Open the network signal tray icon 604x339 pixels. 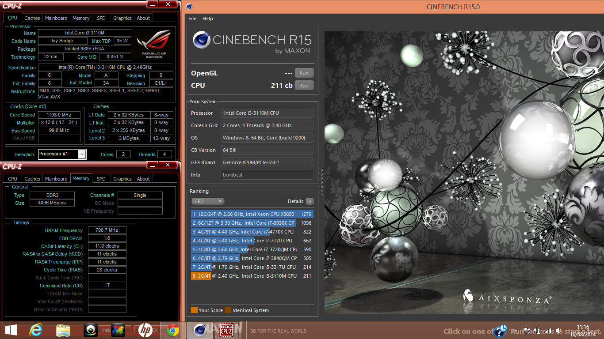coord(548,331)
